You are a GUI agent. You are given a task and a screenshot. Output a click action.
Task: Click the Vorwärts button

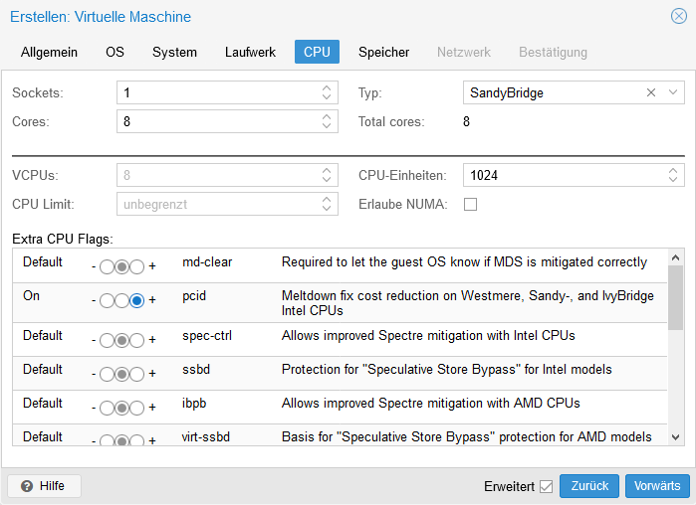(x=657, y=486)
